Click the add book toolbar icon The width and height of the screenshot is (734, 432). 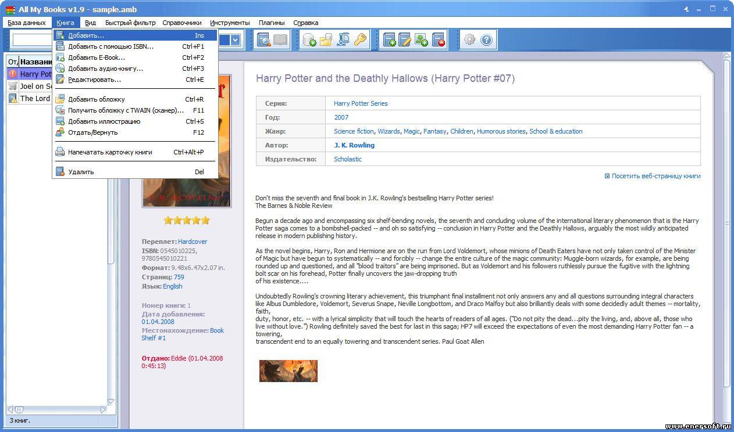tap(389, 40)
